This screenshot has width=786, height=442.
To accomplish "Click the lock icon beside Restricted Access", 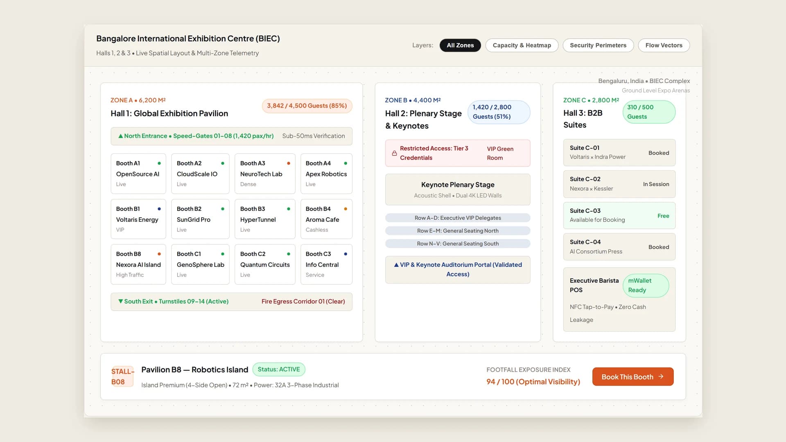I will pos(394,153).
